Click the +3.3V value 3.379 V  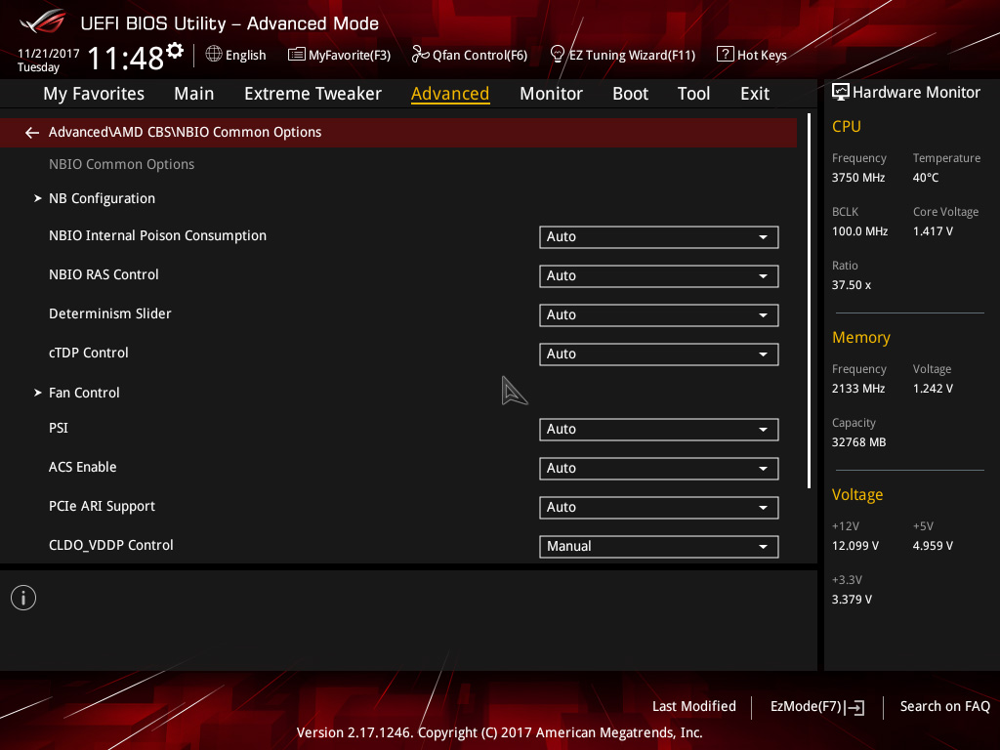click(852, 600)
